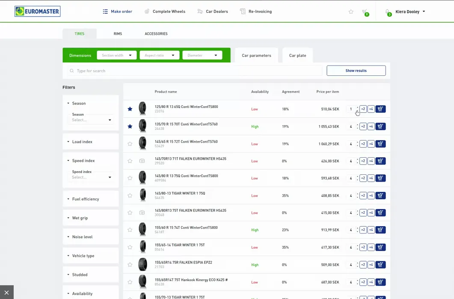Add +2 to FALKEN ESPIA EPZ2 quantity
This screenshot has width=454, height=299.
[363, 265]
